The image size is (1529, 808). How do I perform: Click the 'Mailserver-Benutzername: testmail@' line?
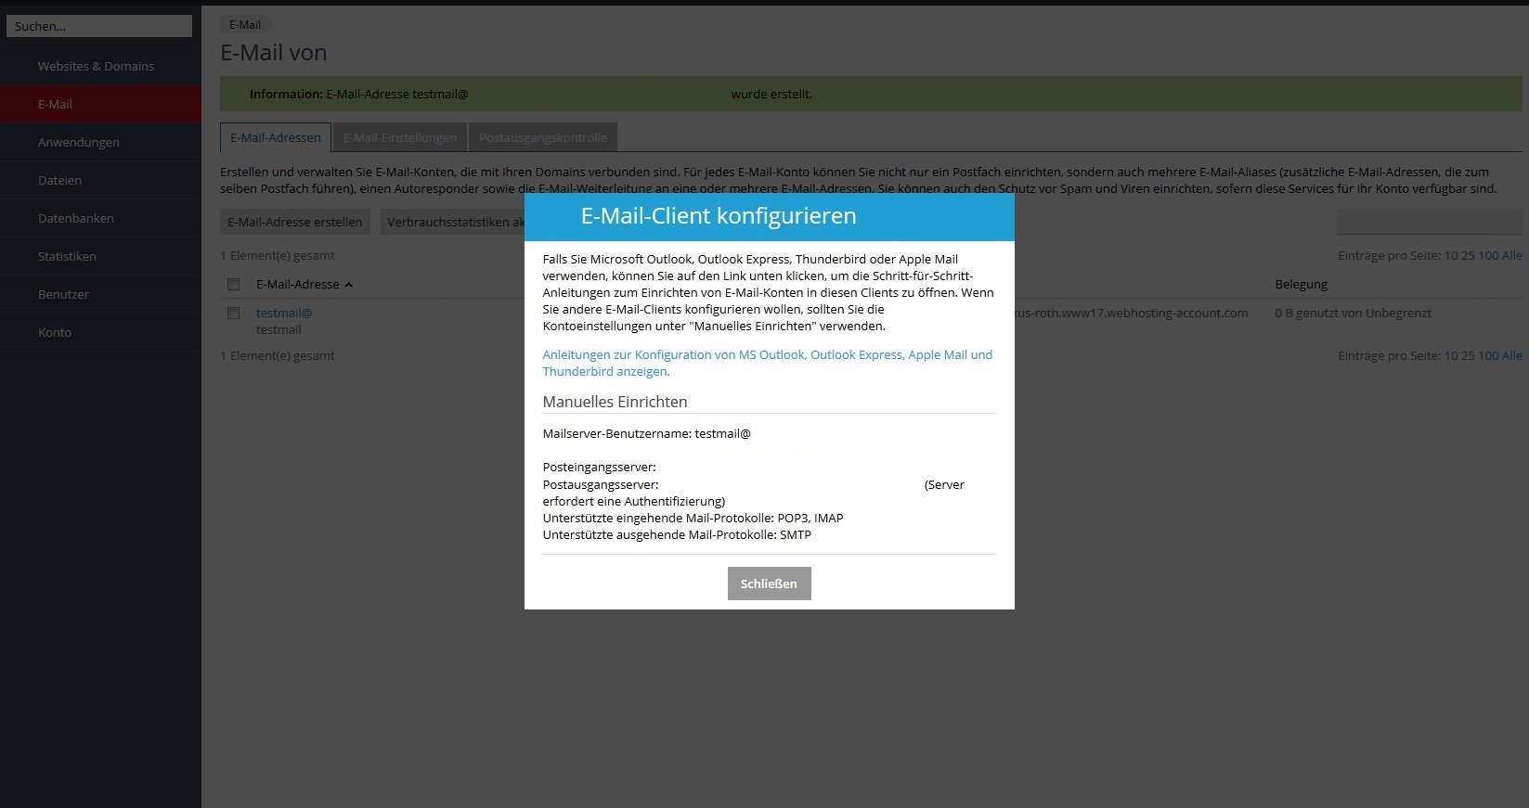[646, 433]
